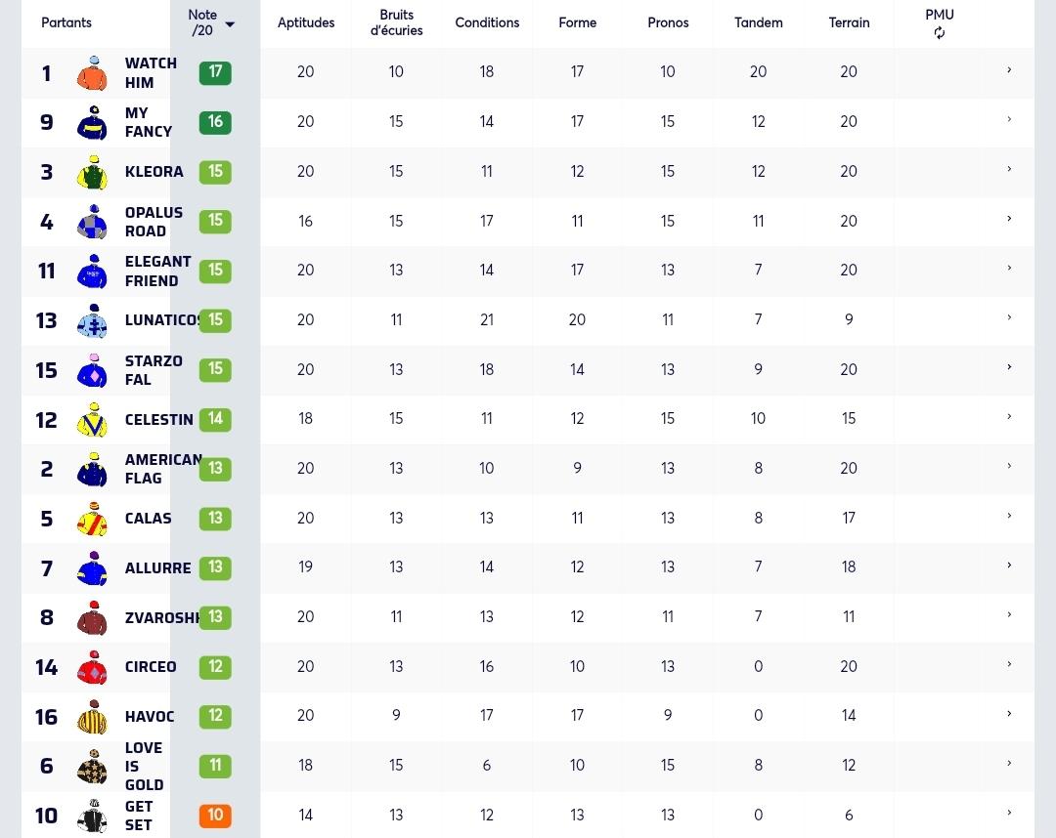
Task: Click Love Is Gold checkered jockey silk
Action: coord(92,766)
